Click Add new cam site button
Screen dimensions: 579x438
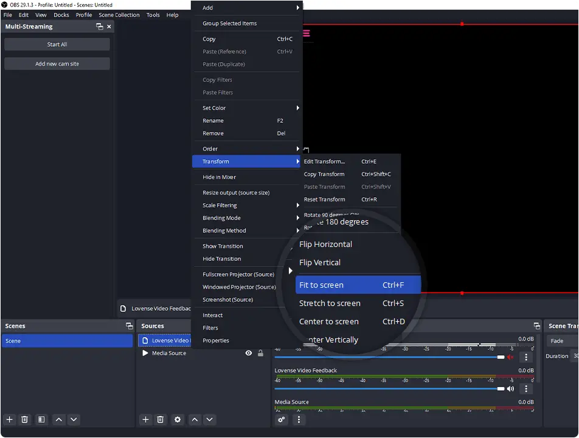pos(57,63)
